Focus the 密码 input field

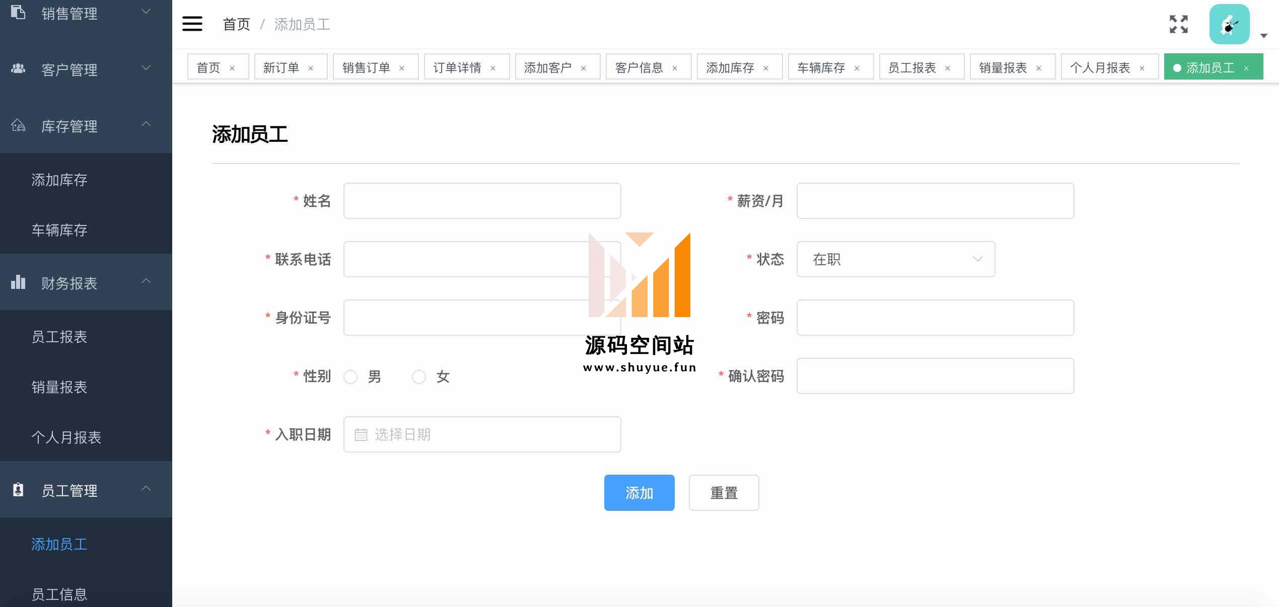tap(935, 318)
